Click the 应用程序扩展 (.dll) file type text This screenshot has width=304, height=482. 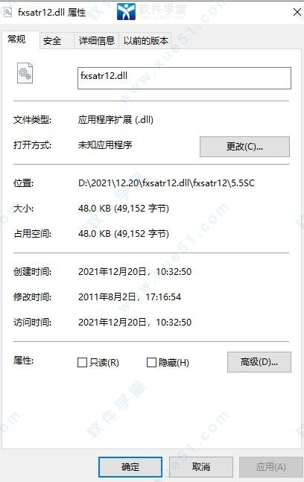coord(115,120)
